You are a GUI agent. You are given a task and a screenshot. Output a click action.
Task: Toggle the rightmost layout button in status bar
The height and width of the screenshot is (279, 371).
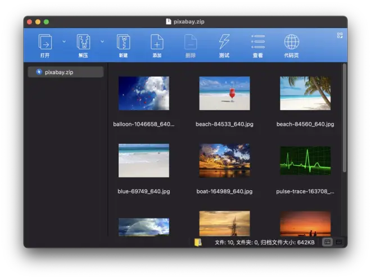[x=339, y=242]
